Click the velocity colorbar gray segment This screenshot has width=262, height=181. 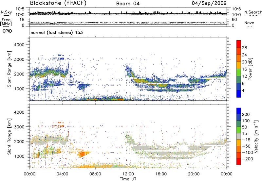tap(239, 136)
